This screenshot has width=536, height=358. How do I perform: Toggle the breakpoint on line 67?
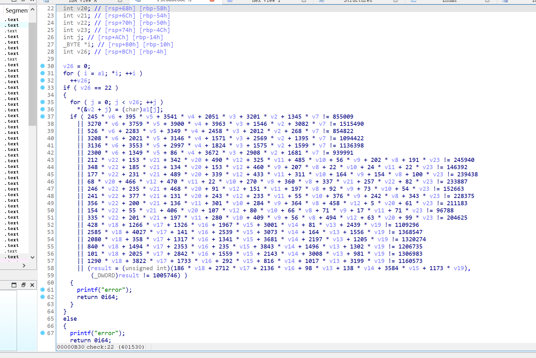(42, 333)
